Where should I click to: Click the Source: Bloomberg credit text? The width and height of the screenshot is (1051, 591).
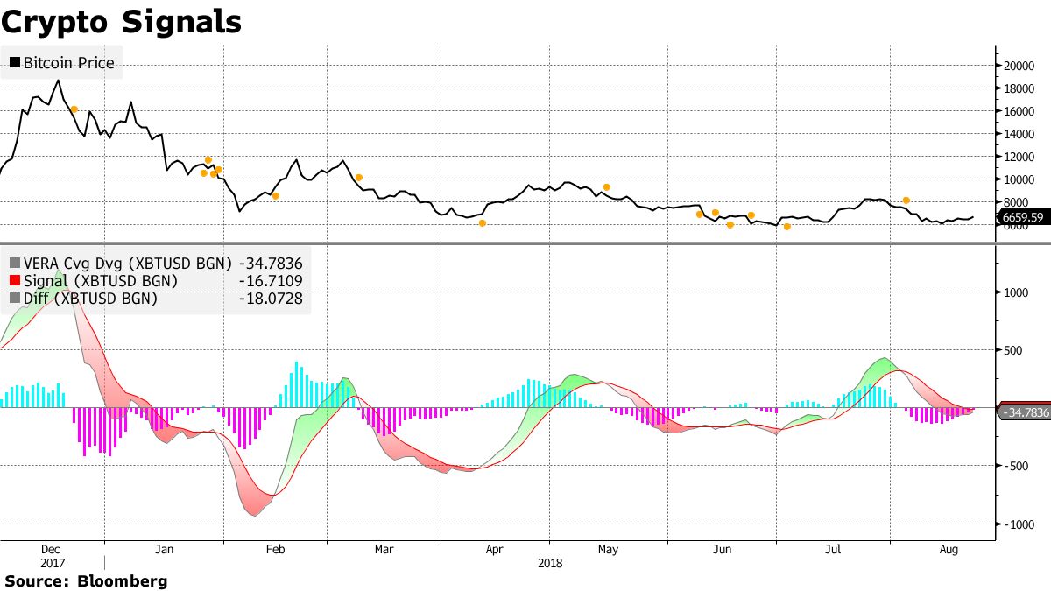85,580
